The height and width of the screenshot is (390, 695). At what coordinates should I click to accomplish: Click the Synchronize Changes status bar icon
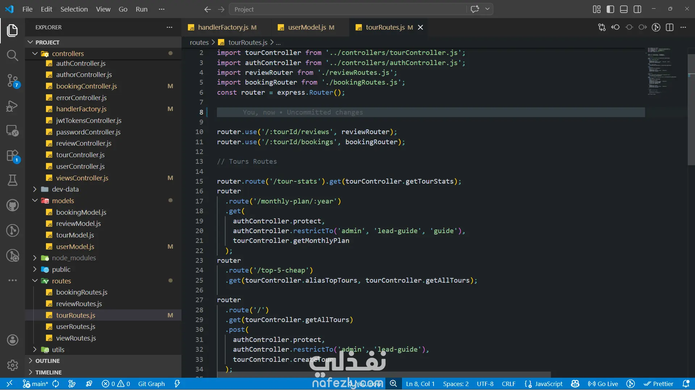click(x=56, y=384)
